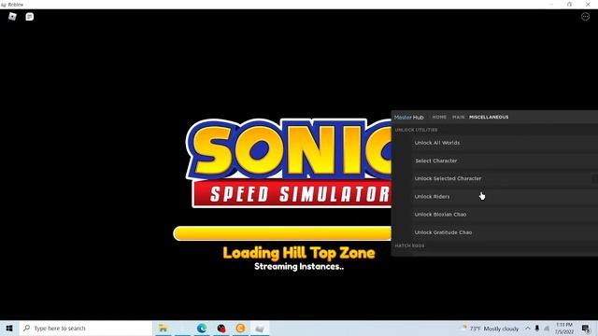Screen dimensions: 598x336
Task: Expand the system tray hidden icons chevron
Action: (x=527, y=328)
